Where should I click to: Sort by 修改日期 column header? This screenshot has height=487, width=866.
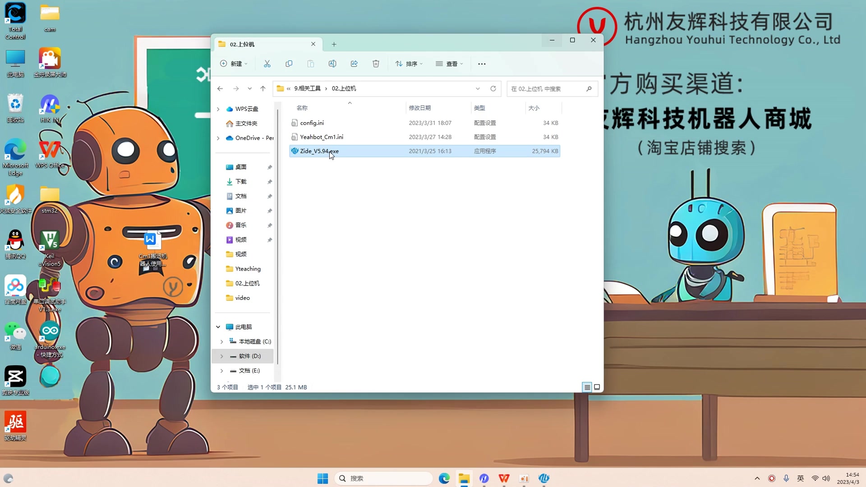pos(419,108)
